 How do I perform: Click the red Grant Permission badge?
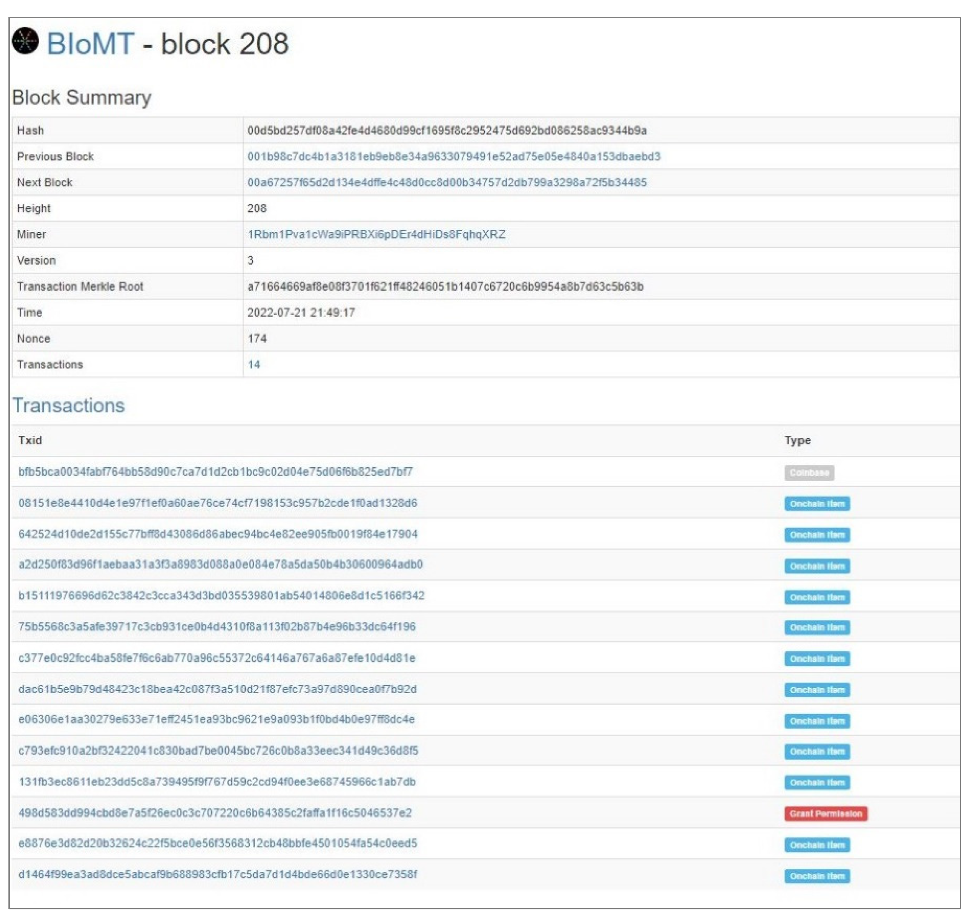click(x=825, y=814)
